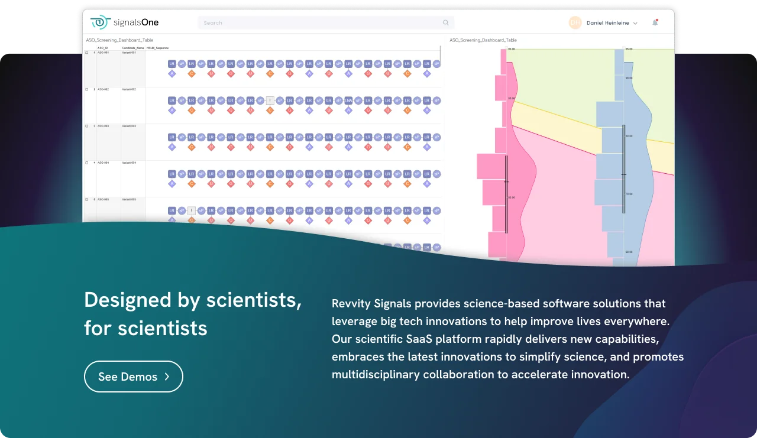Click the Daniel Heinleine user name
Image resolution: width=757 pixels, height=438 pixels.
coord(608,23)
